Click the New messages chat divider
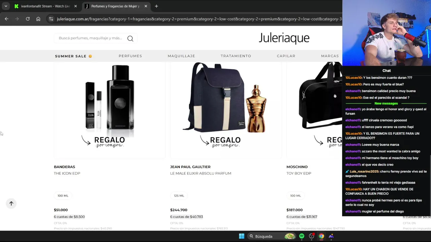Viewport: 431px width, 242px height. click(386, 104)
